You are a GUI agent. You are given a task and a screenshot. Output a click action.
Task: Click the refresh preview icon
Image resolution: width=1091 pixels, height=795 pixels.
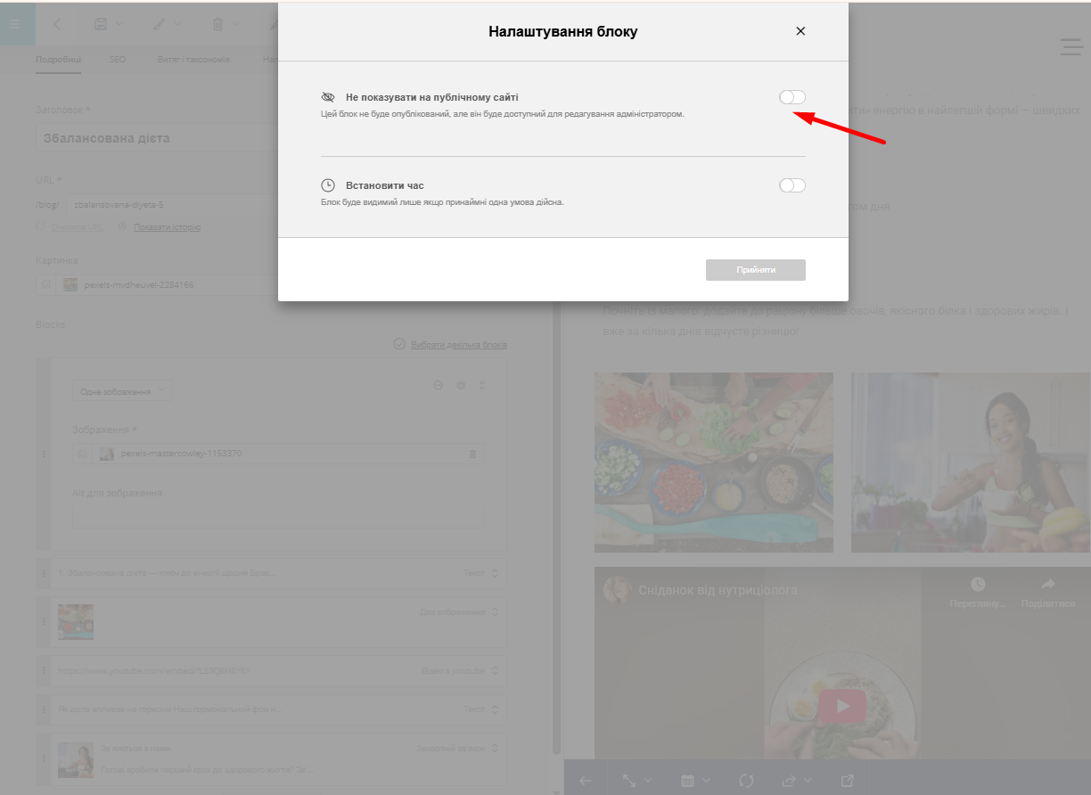[x=746, y=781]
